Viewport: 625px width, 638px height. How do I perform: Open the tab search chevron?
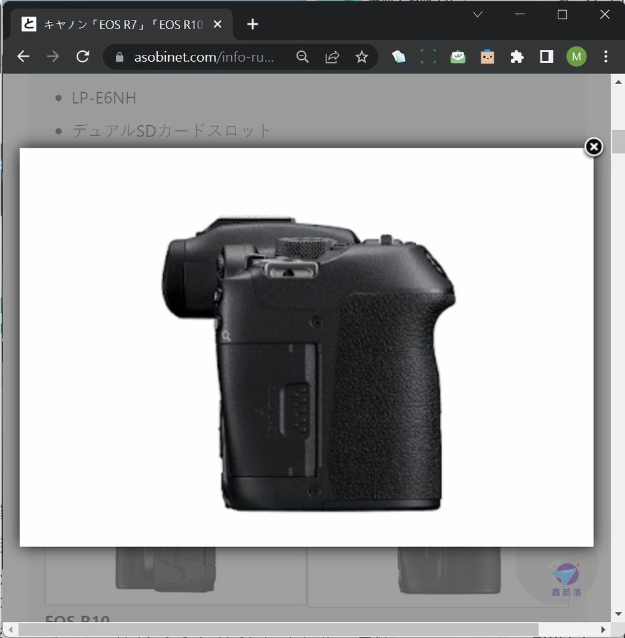click(478, 15)
